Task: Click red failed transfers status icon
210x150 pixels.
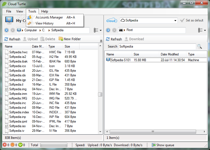Action: (x=5, y=145)
